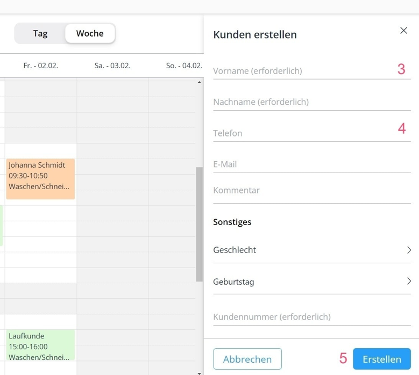Viewport: 419px width, 375px height.
Task: Select the Kundennummer input field
Action: click(311, 317)
